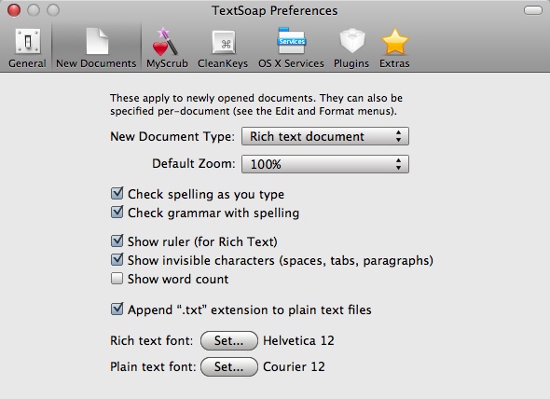Open the General preferences pane icon
This screenshot has height=399, width=550.
pyautogui.click(x=27, y=41)
